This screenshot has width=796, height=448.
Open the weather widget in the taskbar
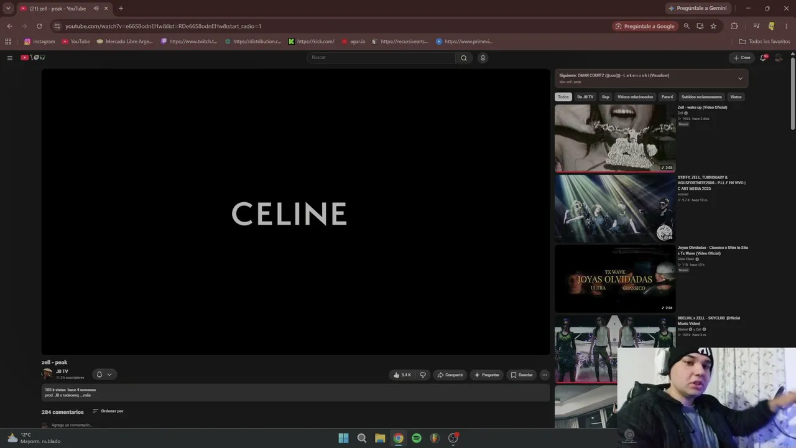click(x=34, y=438)
